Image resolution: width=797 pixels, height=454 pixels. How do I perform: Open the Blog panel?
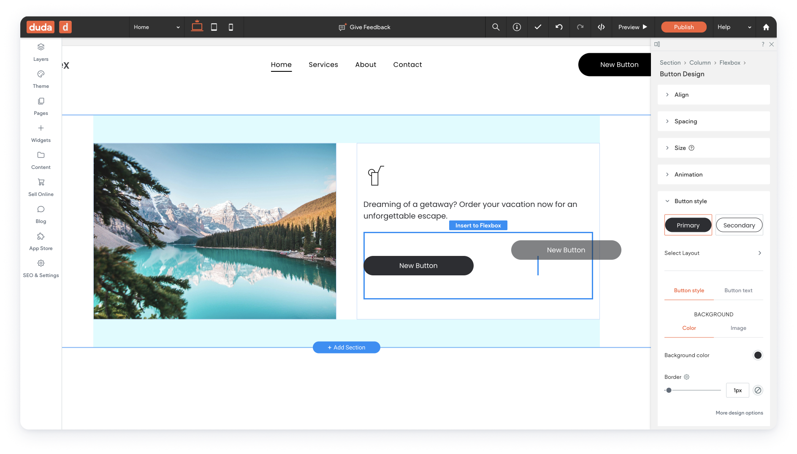pos(41,214)
